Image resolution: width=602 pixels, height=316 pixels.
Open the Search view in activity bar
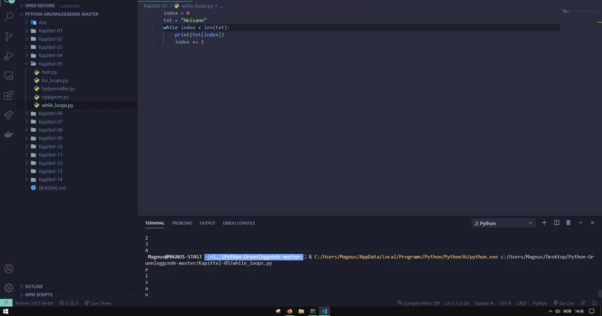point(9,17)
